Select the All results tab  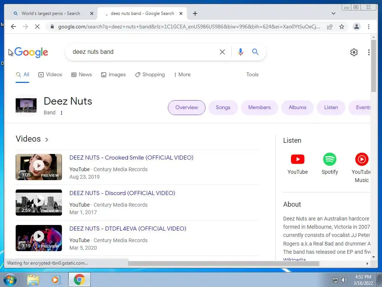(x=22, y=75)
